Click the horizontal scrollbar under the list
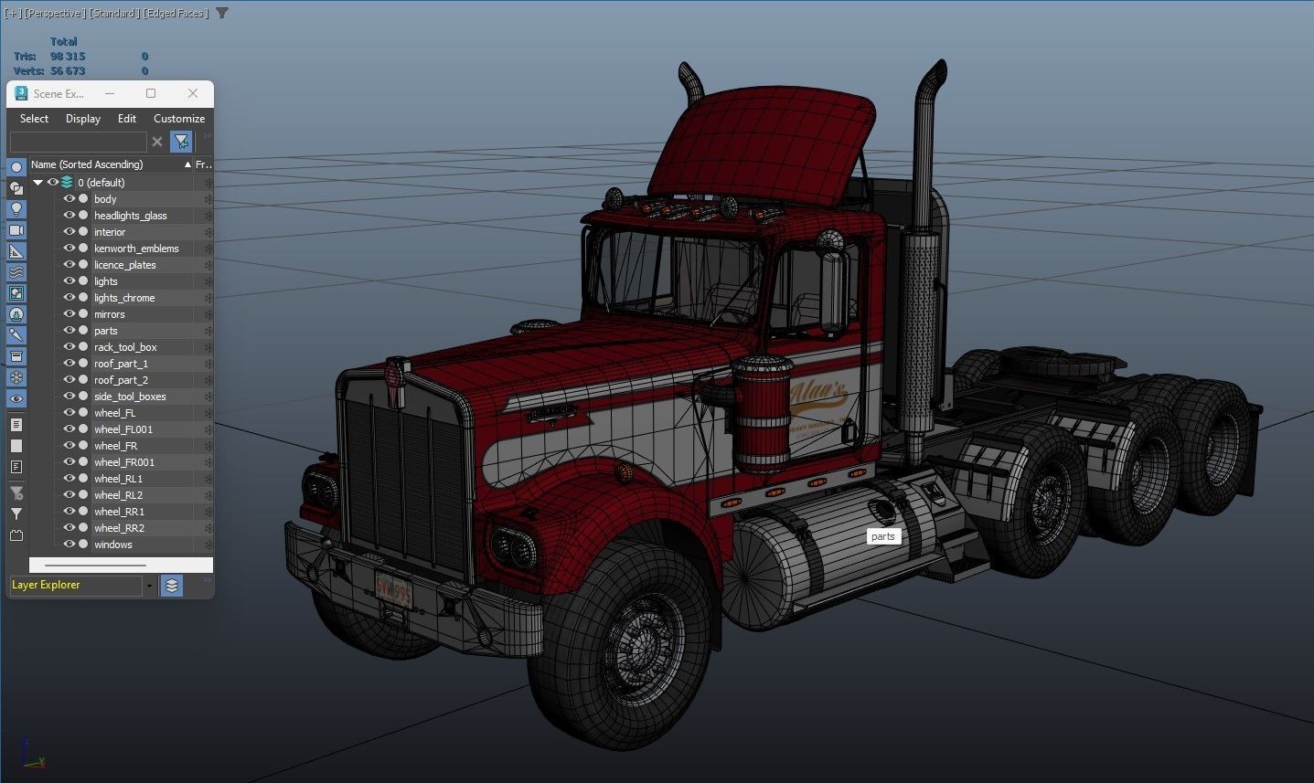The height and width of the screenshot is (783, 1314). [x=96, y=565]
